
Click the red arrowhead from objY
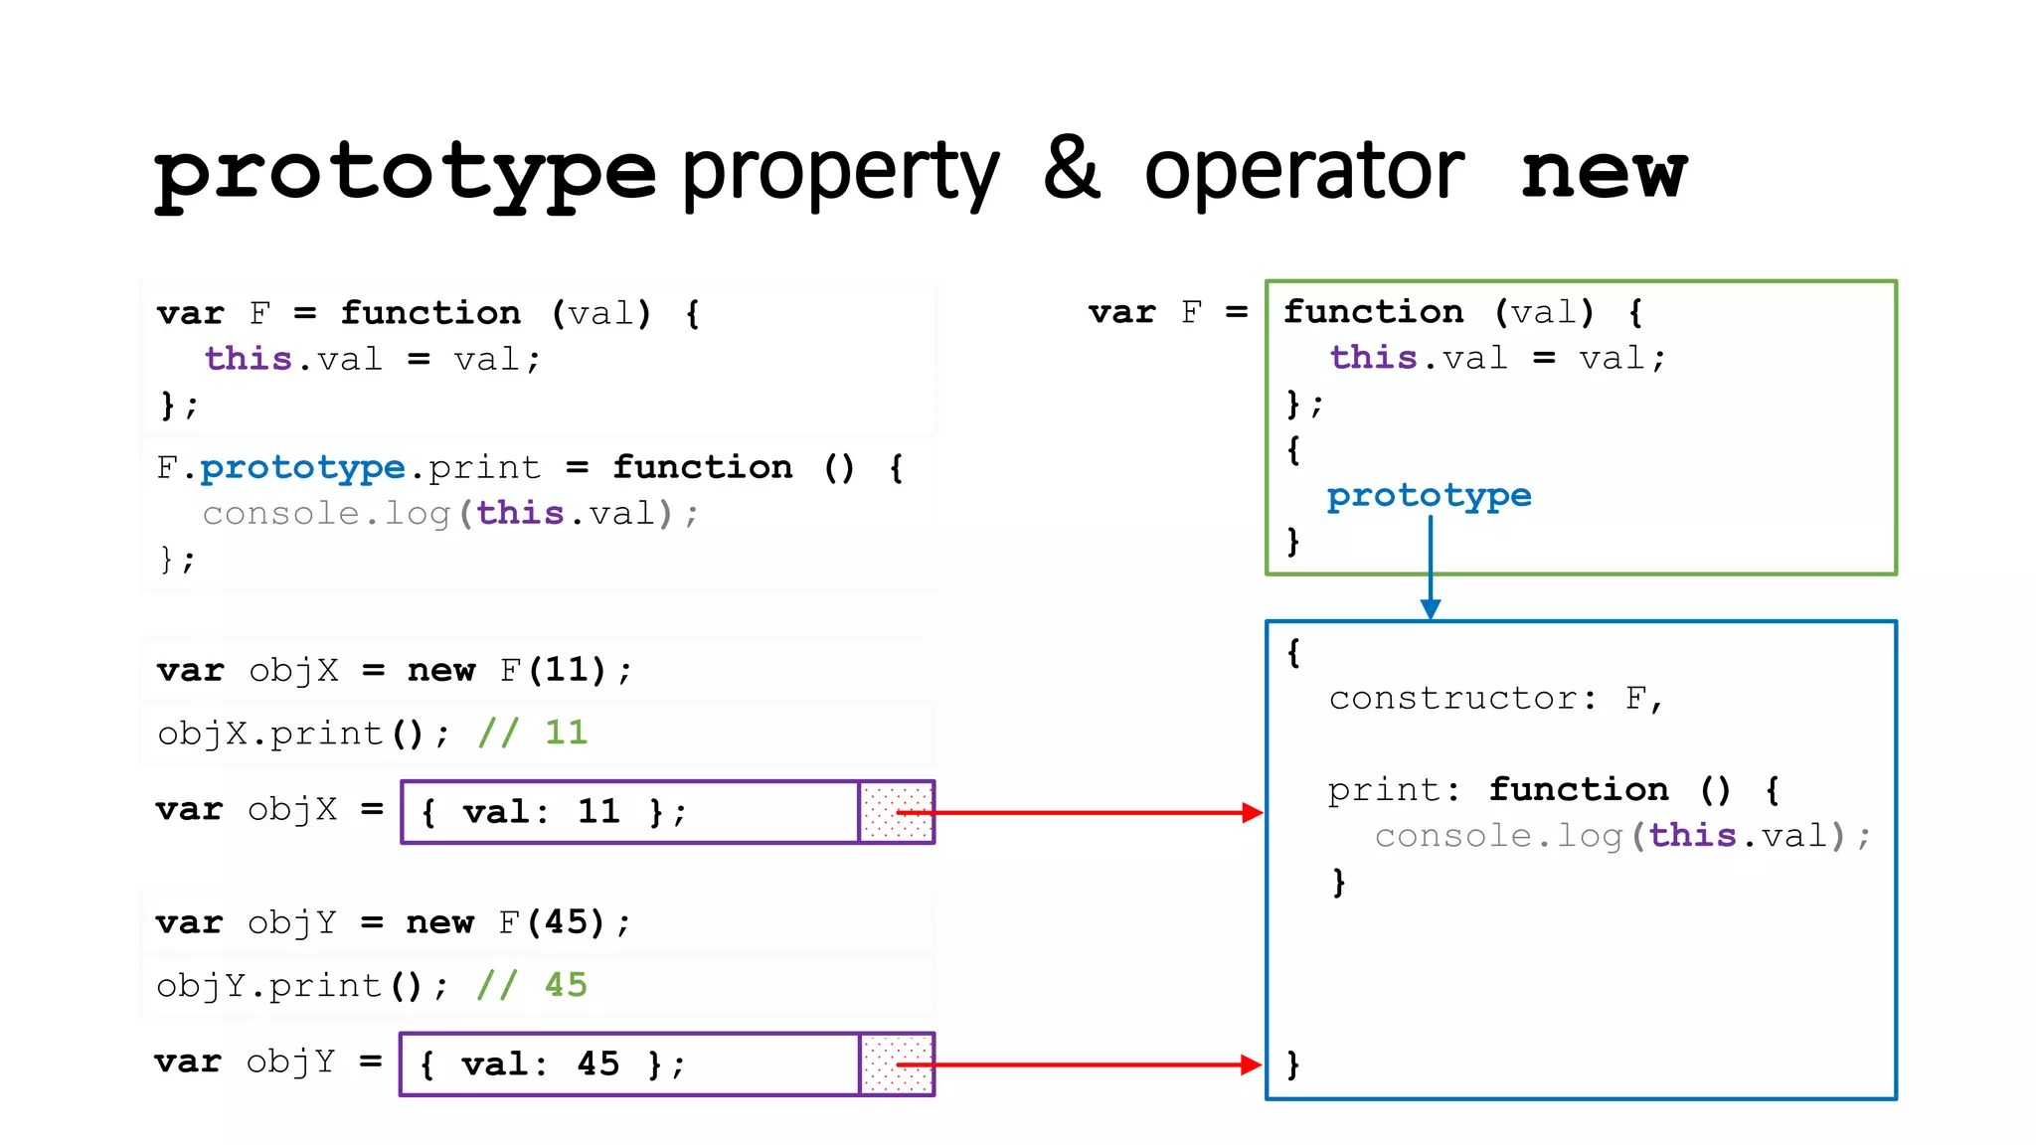pos(1252,1064)
